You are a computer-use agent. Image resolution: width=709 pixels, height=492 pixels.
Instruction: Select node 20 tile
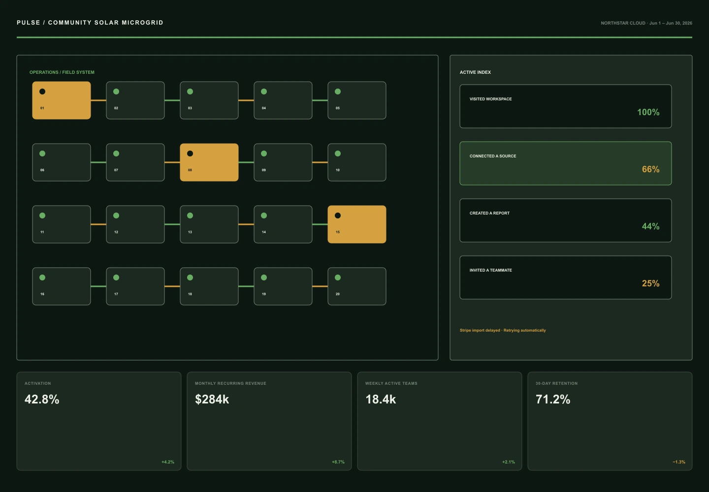357,286
